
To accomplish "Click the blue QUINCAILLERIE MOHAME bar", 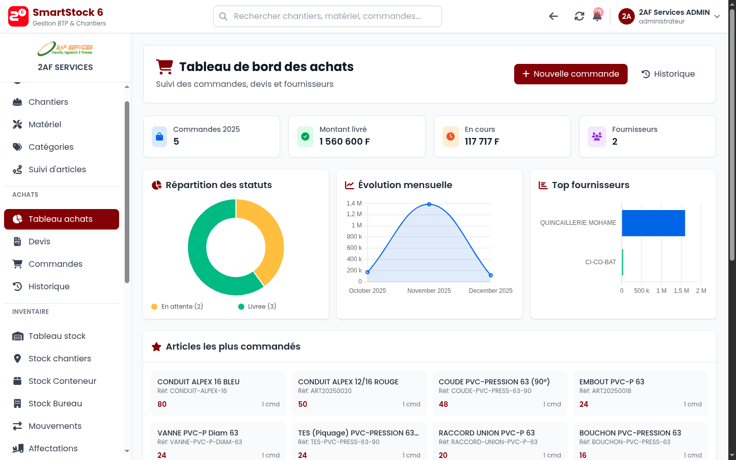I will (x=653, y=223).
